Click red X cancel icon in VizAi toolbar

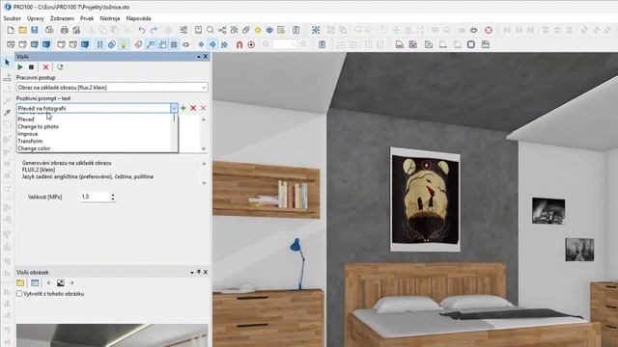[45, 67]
